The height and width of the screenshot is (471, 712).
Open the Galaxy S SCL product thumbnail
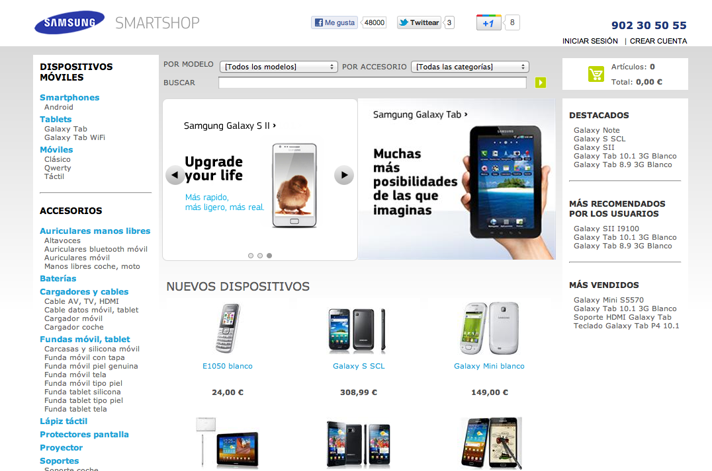358,330
